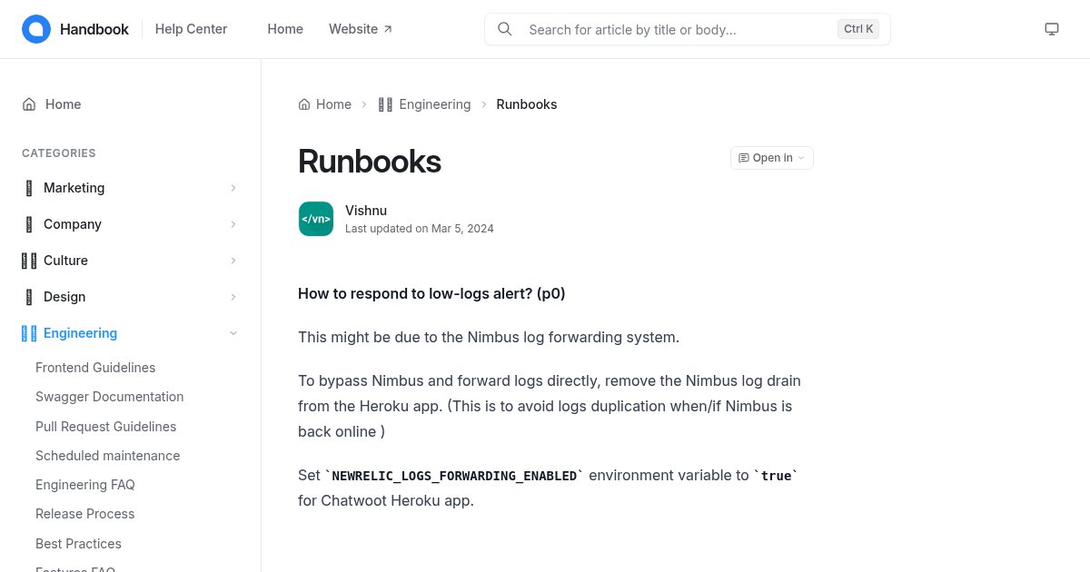Open the Swagger Documentation article
The width and height of the screenshot is (1090, 572).
tap(110, 397)
